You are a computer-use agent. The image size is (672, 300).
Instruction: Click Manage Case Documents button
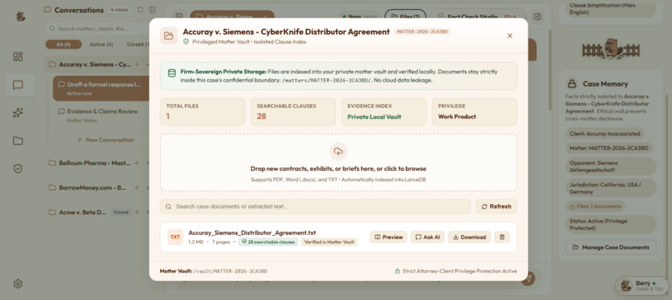[610, 247]
